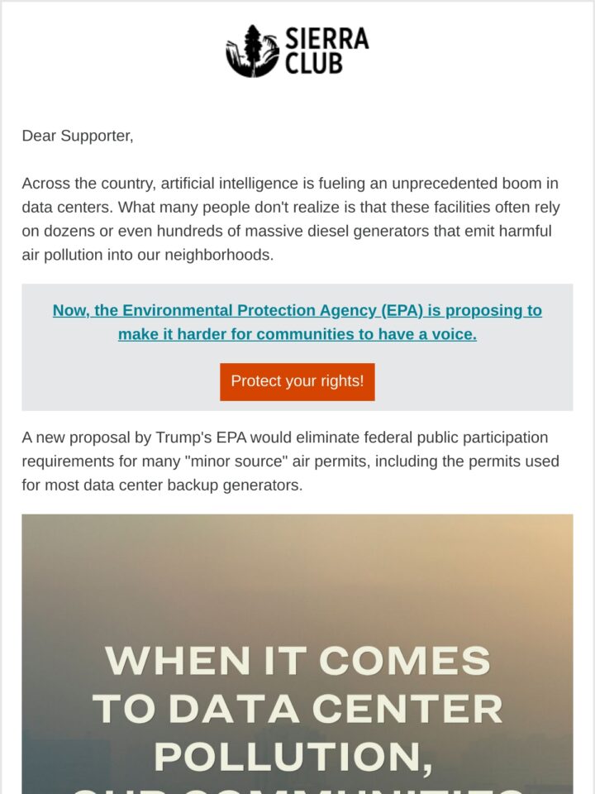The height and width of the screenshot is (794, 595).
Task: Click the paragraph about Trump's EPA proposal
Action: 290,462
